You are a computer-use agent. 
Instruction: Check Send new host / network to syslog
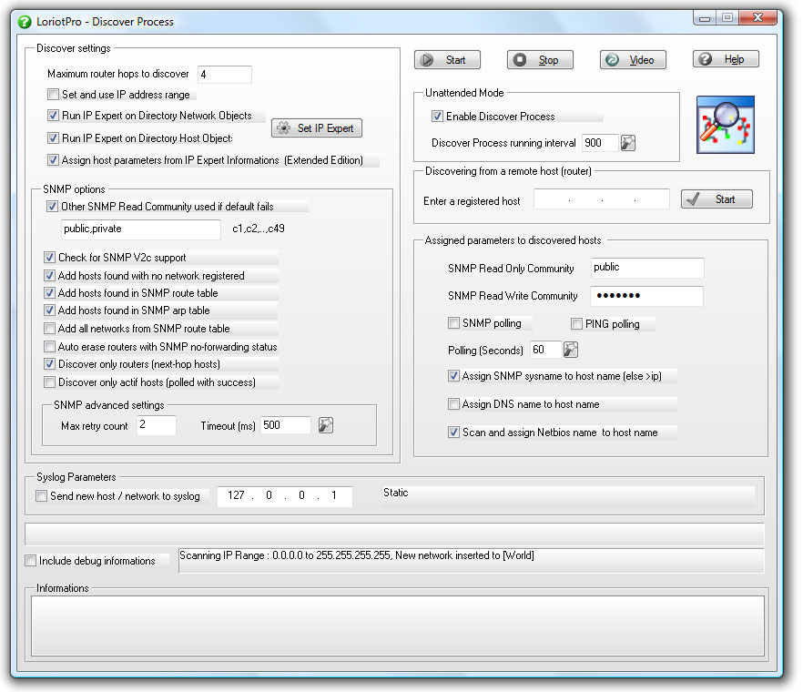(x=41, y=495)
